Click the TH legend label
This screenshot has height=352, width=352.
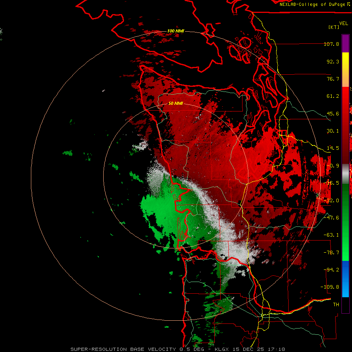336,305
